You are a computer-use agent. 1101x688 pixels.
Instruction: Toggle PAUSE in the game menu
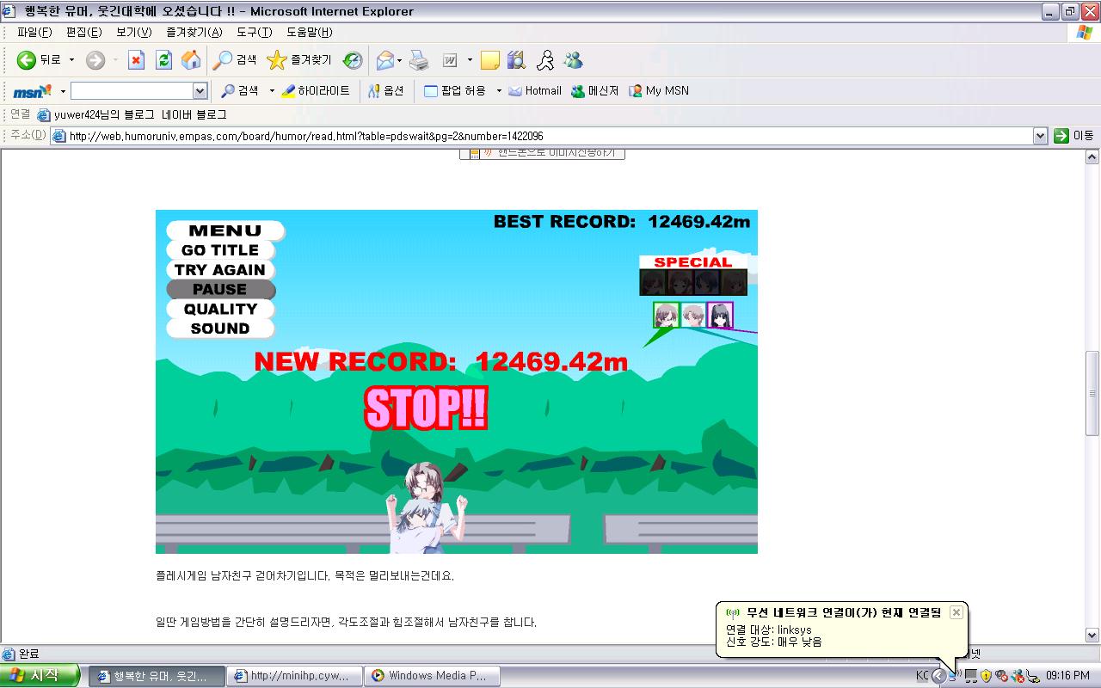tap(220, 290)
